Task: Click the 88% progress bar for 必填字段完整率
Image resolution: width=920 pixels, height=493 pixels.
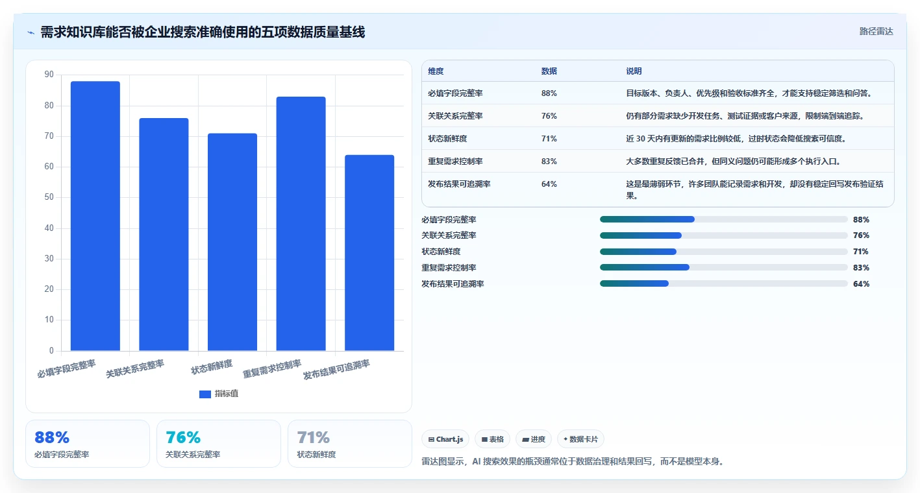Action: (724, 219)
